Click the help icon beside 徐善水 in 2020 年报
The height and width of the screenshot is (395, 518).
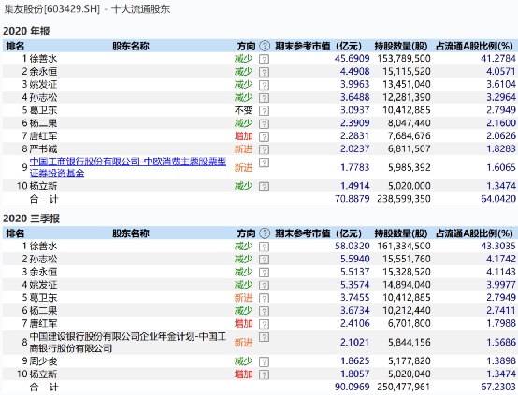(x=264, y=60)
